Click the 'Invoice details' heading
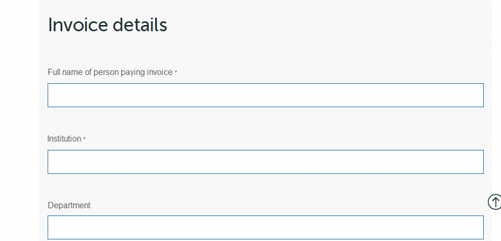Viewport: 501px width, 241px height. pos(107,25)
